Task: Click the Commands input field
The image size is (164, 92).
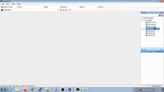Action: 35,10
